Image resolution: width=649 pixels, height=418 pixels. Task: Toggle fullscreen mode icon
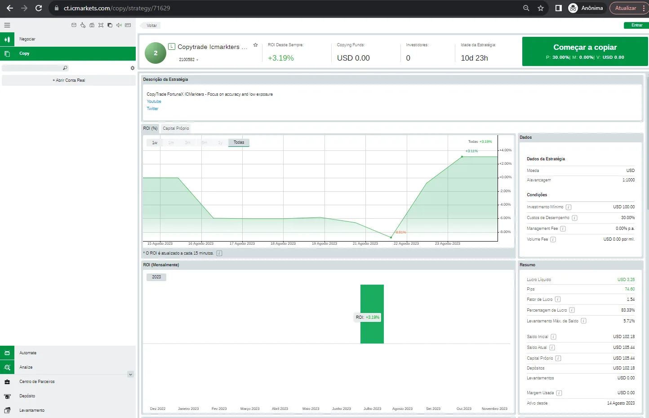(101, 25)
